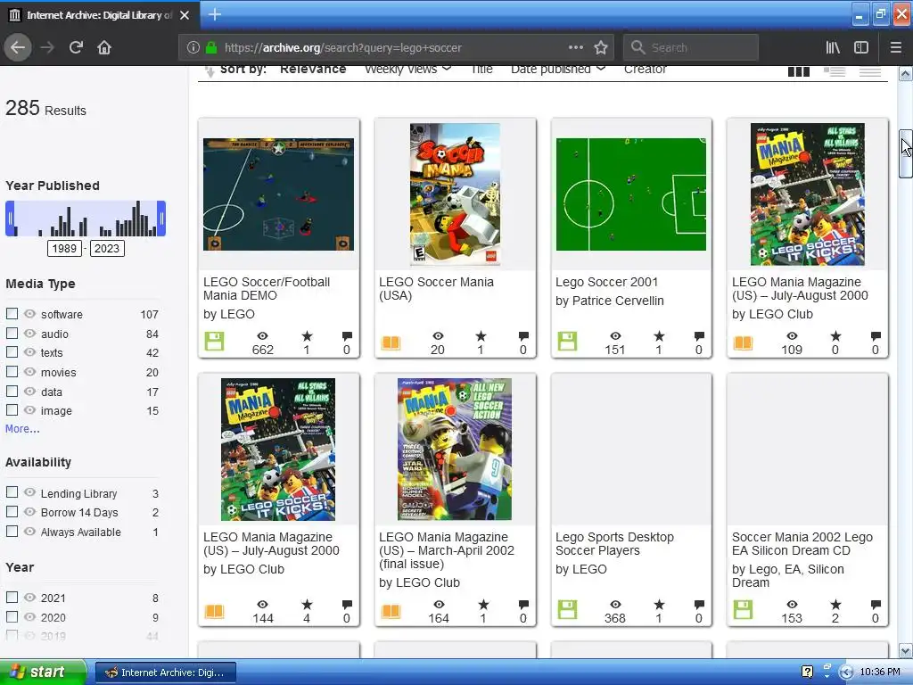The height and width of the screenshot is (685, 913).
Task: Open Soccer Mania 2002 Lego EA Silicon Dream CD link
Action: click(802, 543)
